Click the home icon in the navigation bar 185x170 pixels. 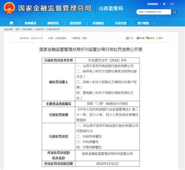coord(11,23)
